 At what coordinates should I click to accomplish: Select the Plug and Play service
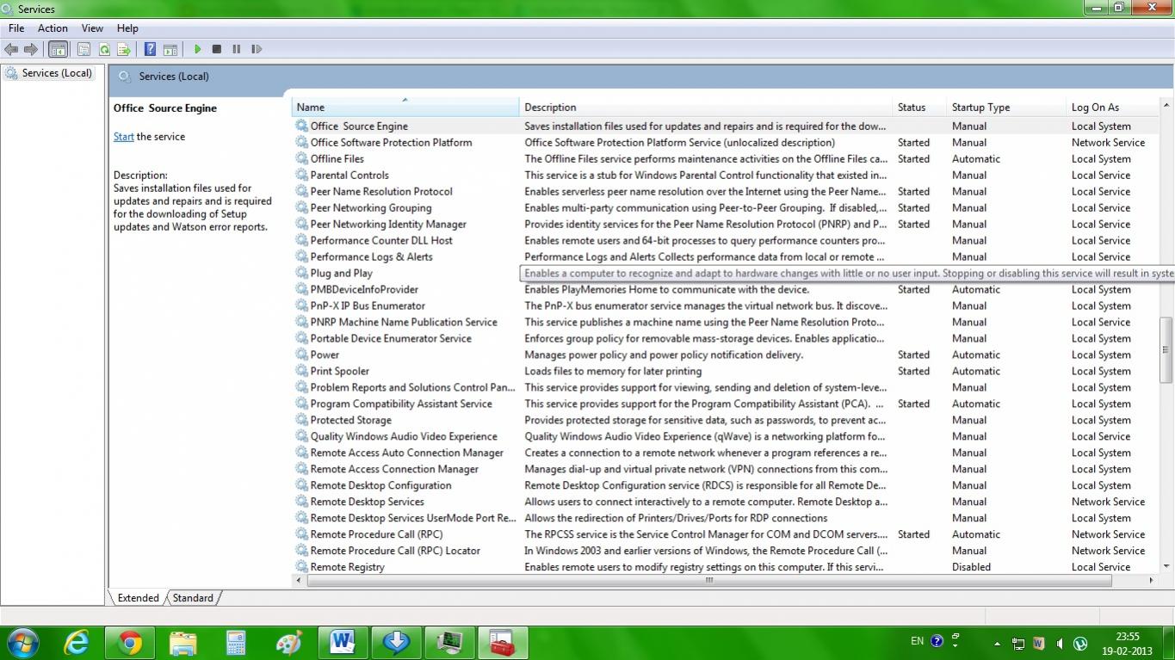click(x=341, y=274)
